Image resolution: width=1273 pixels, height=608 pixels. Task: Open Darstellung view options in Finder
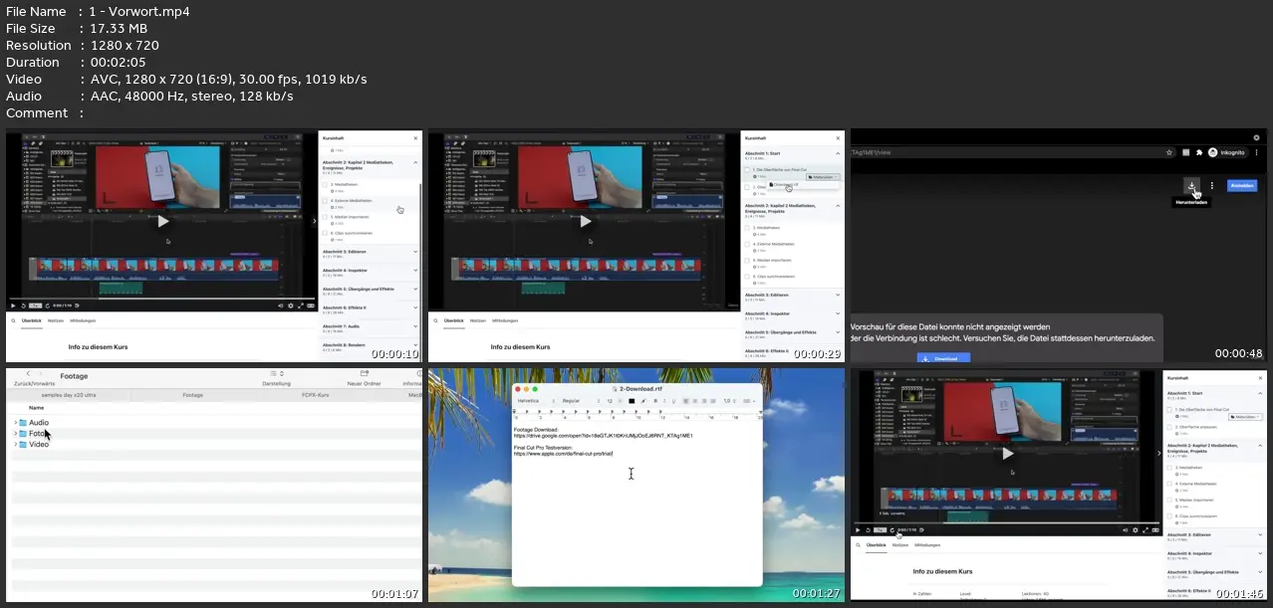tap(276, 374)
